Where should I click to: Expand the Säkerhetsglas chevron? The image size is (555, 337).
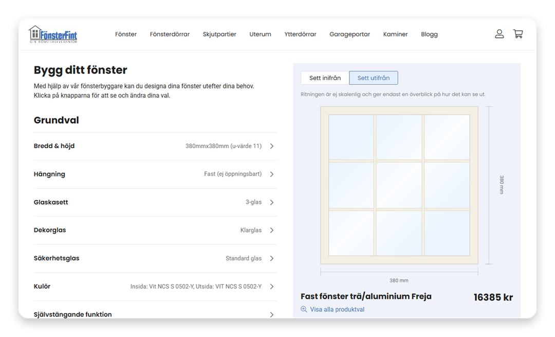click(x=271, y=258)
